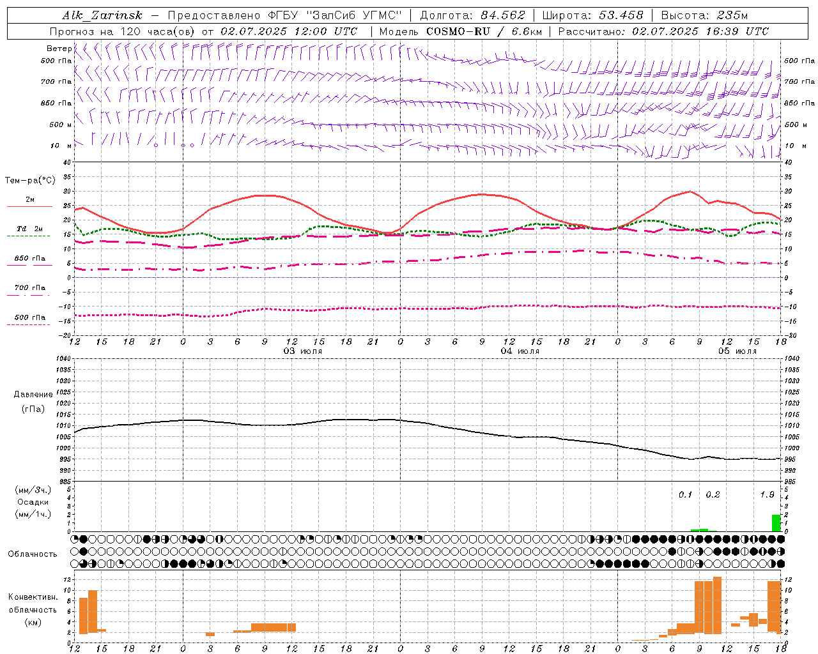Image resolution: width=818 pixels, height=654 pixels.
Task: Click the 850 гПа temperature legend entry
Action: point(29,259)
